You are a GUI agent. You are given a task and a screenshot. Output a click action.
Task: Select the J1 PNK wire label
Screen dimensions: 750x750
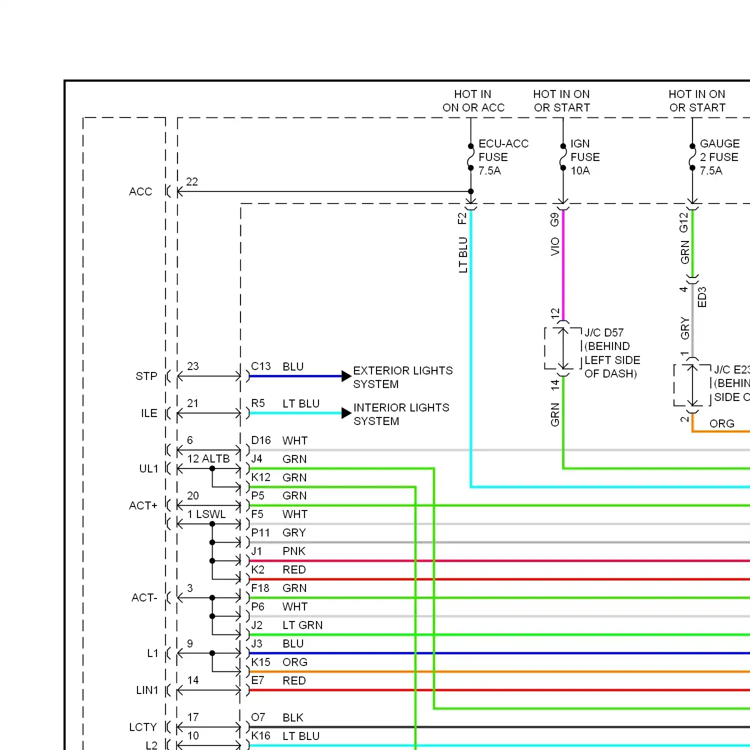(x=278, y=551)
